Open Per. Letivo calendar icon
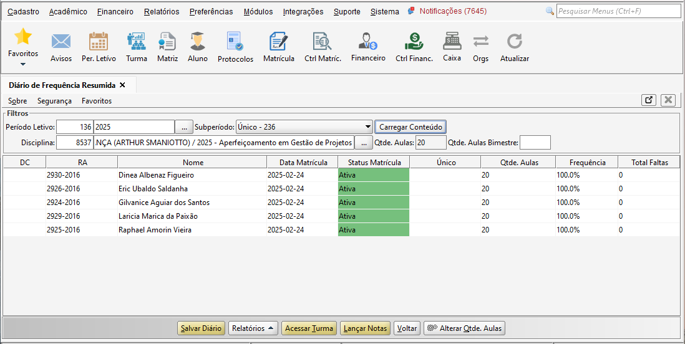The height and width of the screenshot is (344, 685). click(x=99, y=42)
